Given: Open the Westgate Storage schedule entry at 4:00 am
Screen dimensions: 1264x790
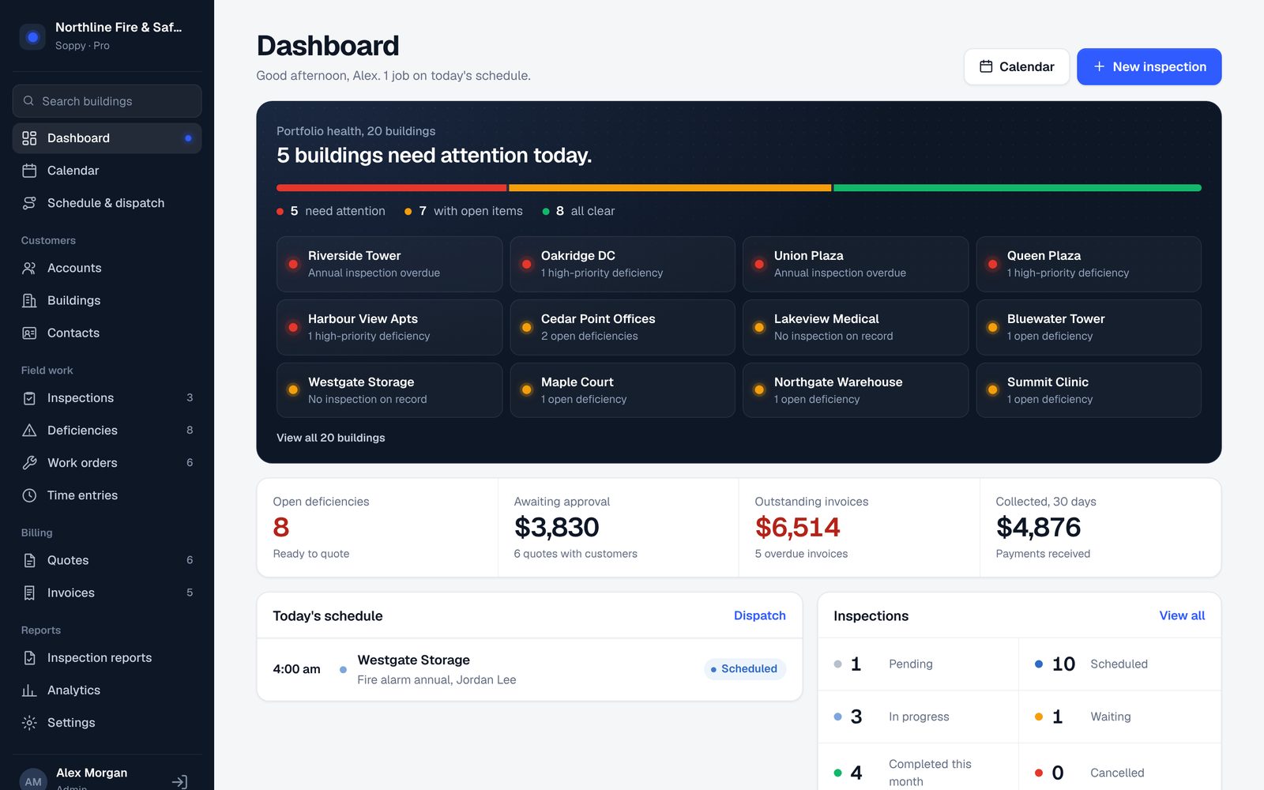Looking at the screenshot, I should pos(529,669).
